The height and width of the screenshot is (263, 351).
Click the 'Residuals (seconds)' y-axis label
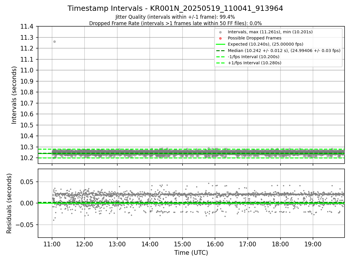[9, 203]
